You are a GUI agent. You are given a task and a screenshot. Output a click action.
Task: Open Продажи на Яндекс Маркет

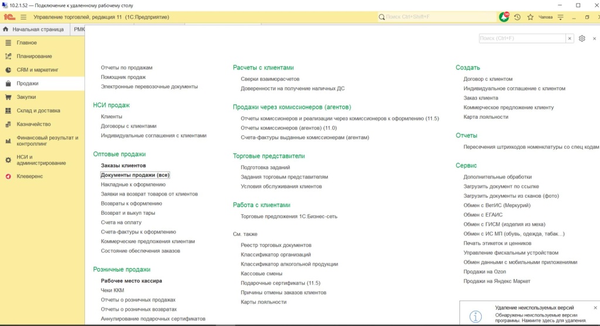pos(497,282)
